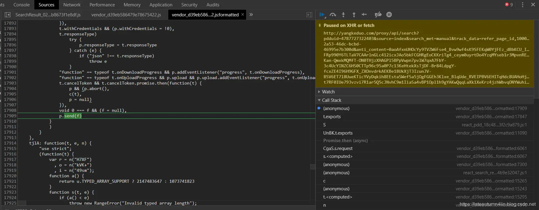The image size is (539, 210).
Task: Show the file navigator sidebar
Action: click(x=8, y=15)
